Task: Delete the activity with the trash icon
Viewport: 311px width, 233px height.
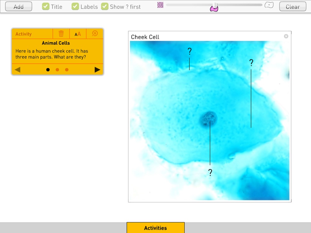Action: (x=61, y=34)
